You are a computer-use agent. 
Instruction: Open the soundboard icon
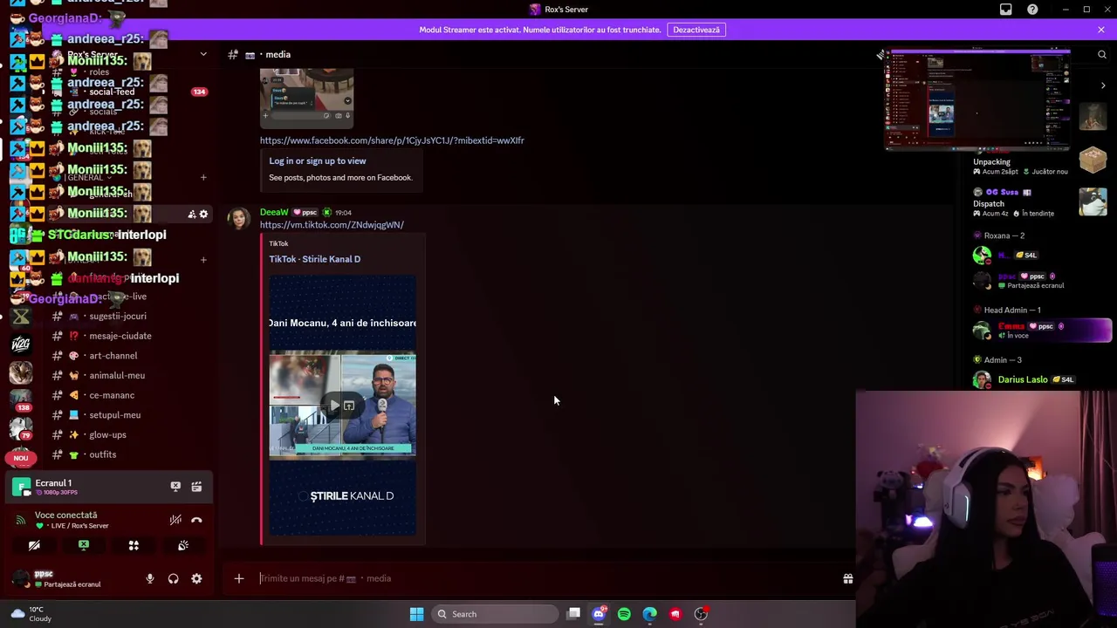pyautogui.click(x=183, y=545)
